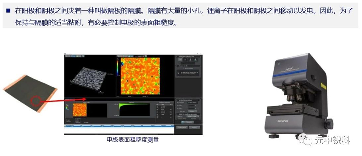
Task: Select the Height button above the 3D surface view
Action: click(x=79, y=56)
